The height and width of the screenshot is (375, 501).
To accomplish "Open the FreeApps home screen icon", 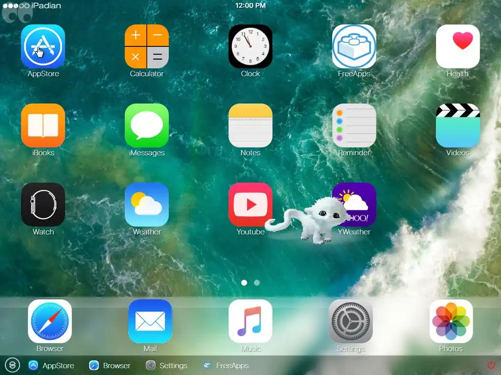I will click(x=354, y=46).
